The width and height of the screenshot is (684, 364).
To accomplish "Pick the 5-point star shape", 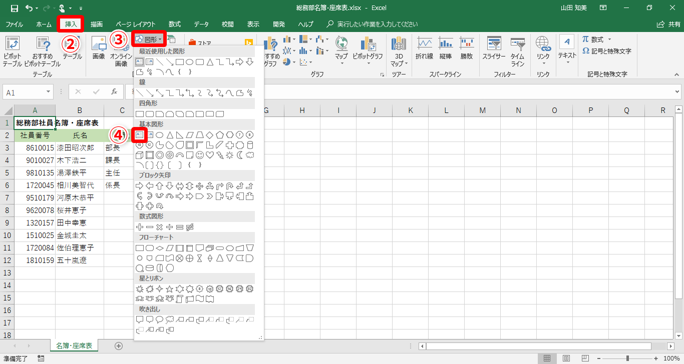I will 170,288.
